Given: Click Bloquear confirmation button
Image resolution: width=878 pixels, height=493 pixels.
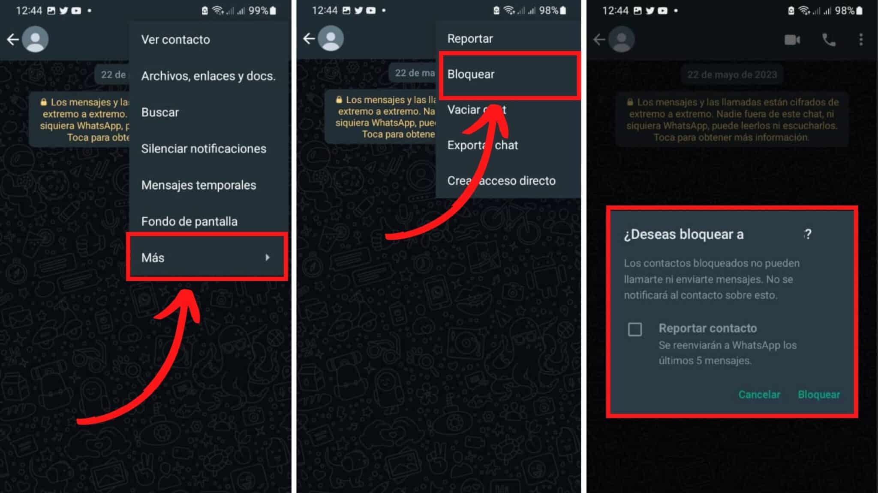Looking at the screenshot, I should tap(819, 394).
